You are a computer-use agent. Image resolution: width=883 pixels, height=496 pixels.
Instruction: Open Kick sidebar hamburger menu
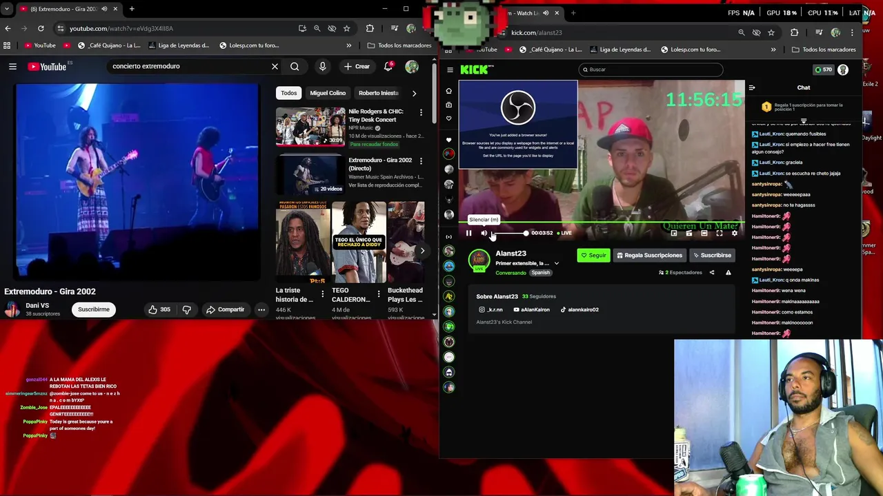[x=450, y=70]
